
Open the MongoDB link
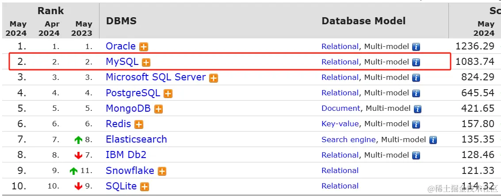(128, 109)
